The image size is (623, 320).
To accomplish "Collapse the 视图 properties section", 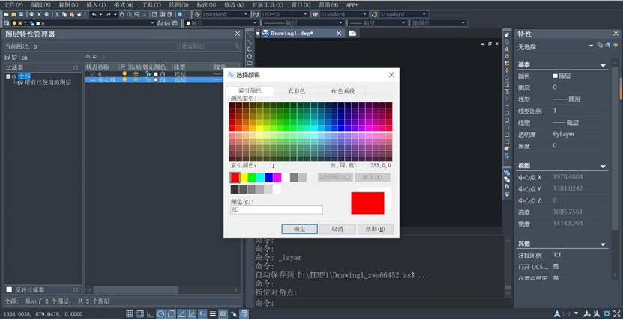I will [x=604, y=166].
